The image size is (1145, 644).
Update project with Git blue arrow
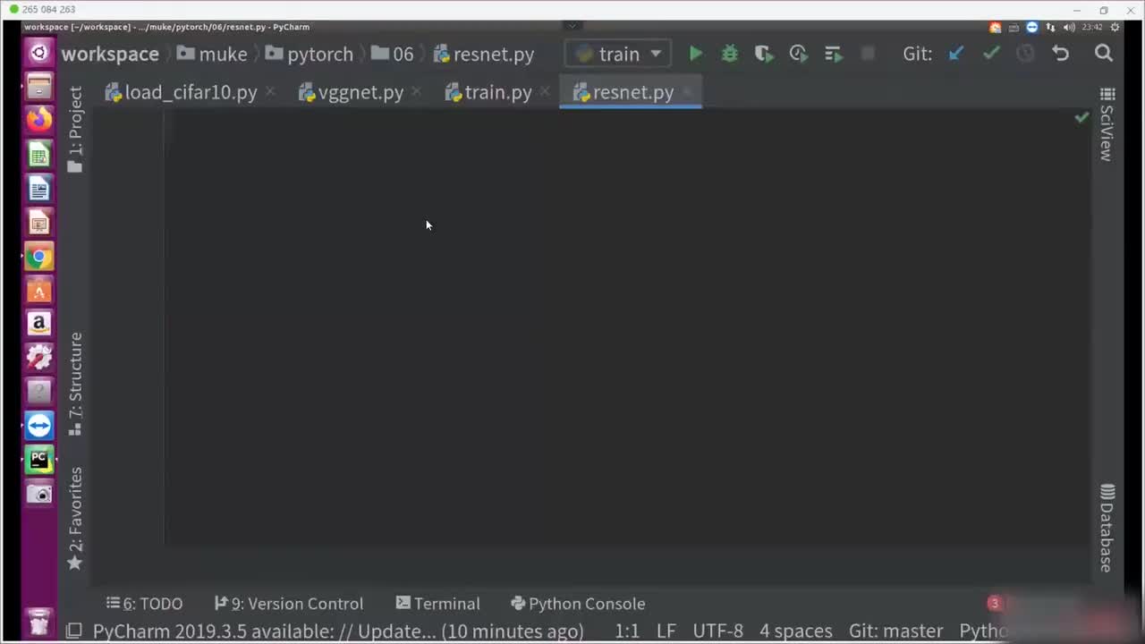pyautogui.click(x=956, y=54)
